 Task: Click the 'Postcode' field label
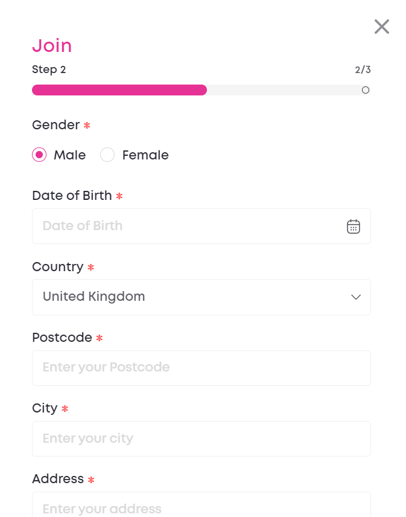pyautogui.click(x=62, y=338)
